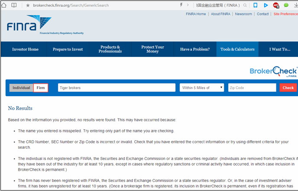This screenshot has width=298, height=191.
Task: Click the bookmark star icon
Action: click(x=28, y=6)
